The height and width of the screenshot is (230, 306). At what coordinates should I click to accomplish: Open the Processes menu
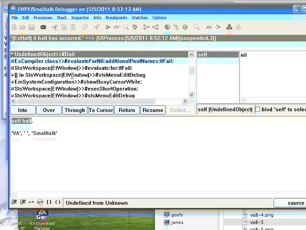coord(43,18)
